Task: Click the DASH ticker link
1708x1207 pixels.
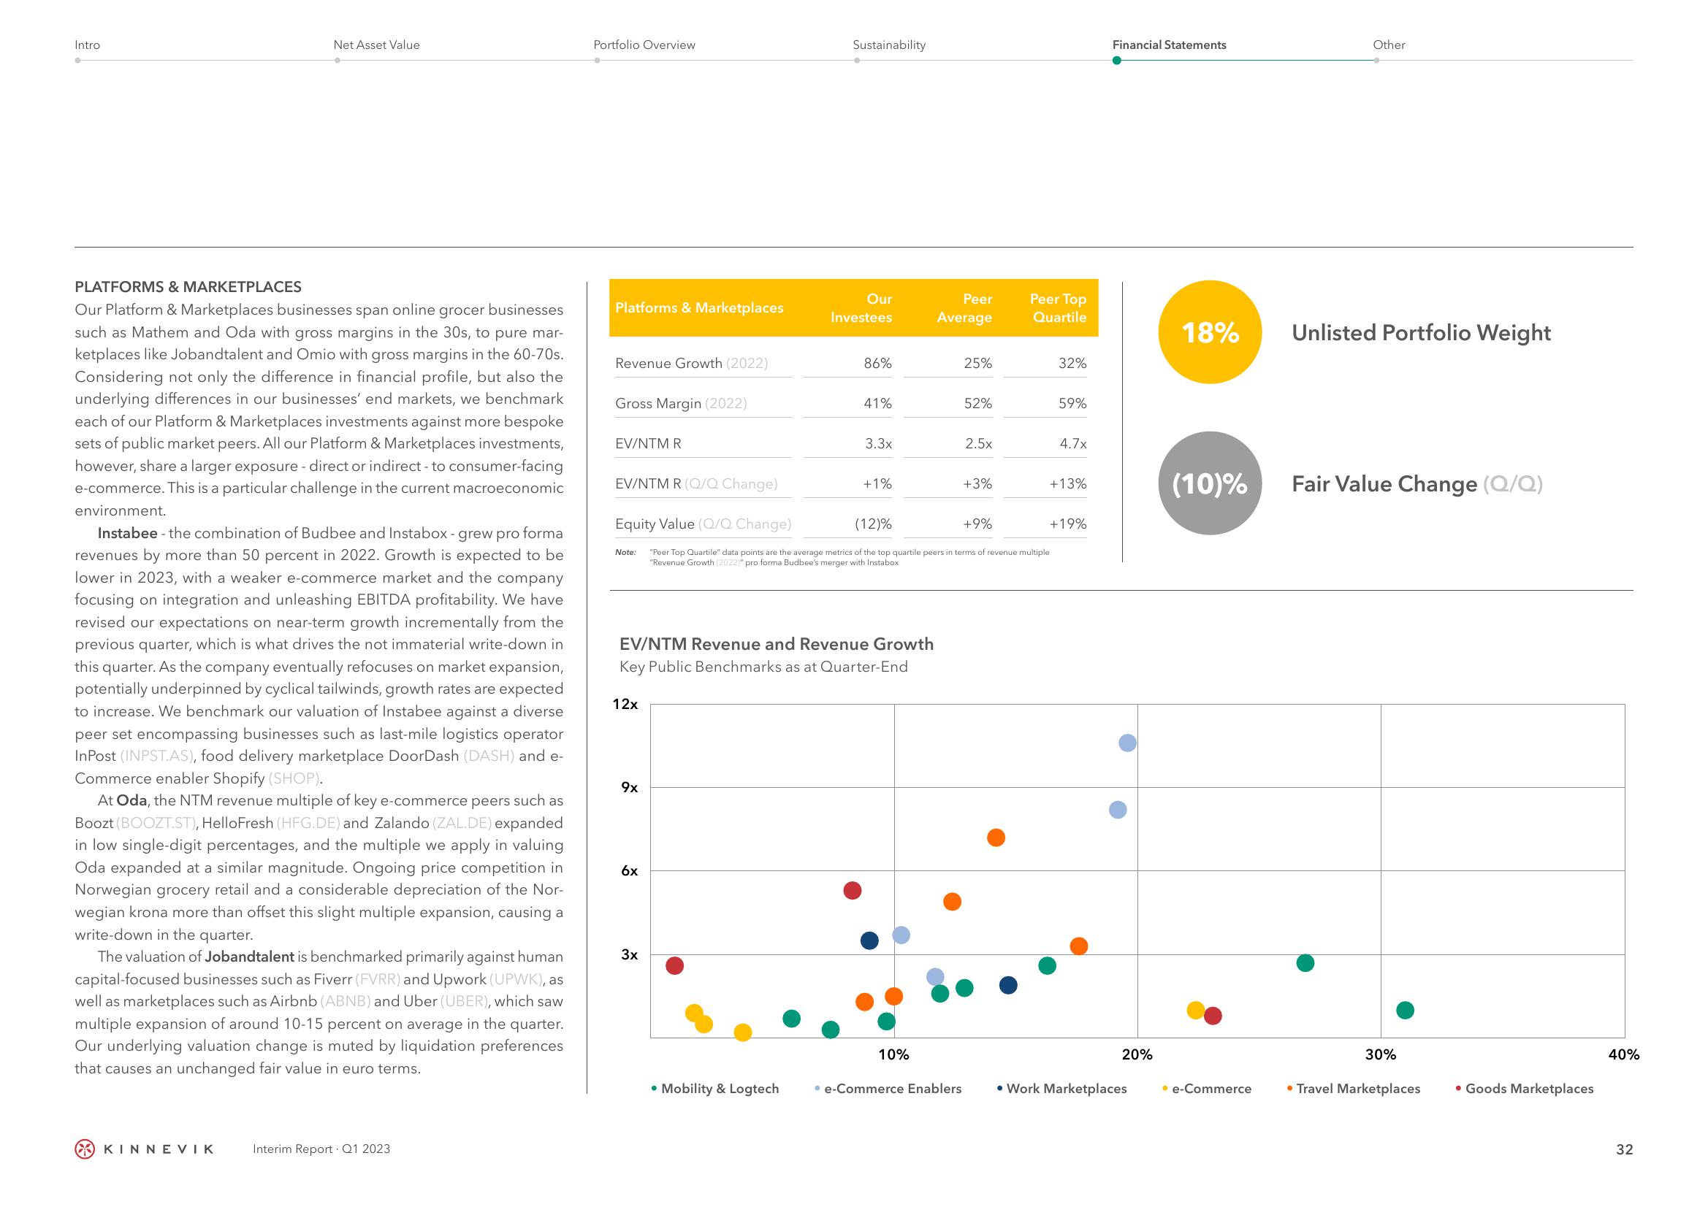Action: click(x=489, y=756)
